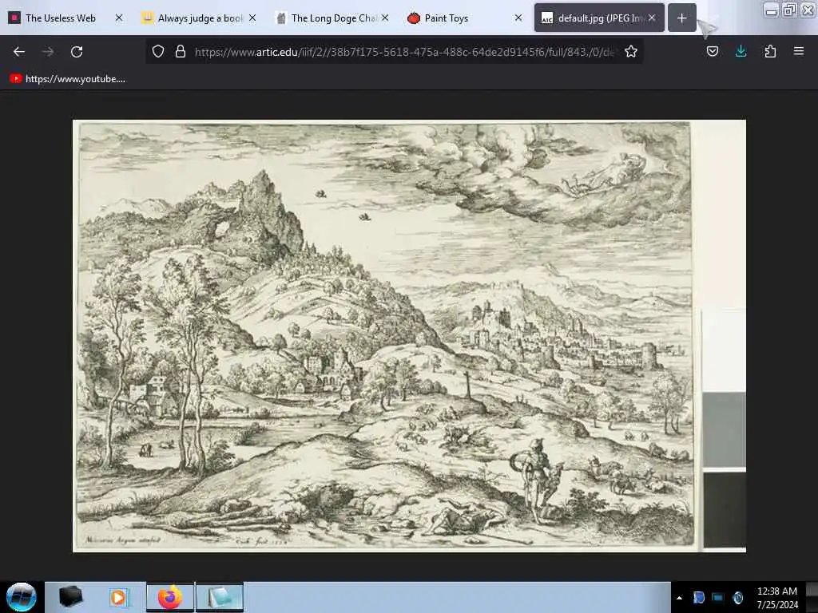The height and width of the screenshot is (613, 818).
Task: View site security via padlock icon
Action: (181, 52)
